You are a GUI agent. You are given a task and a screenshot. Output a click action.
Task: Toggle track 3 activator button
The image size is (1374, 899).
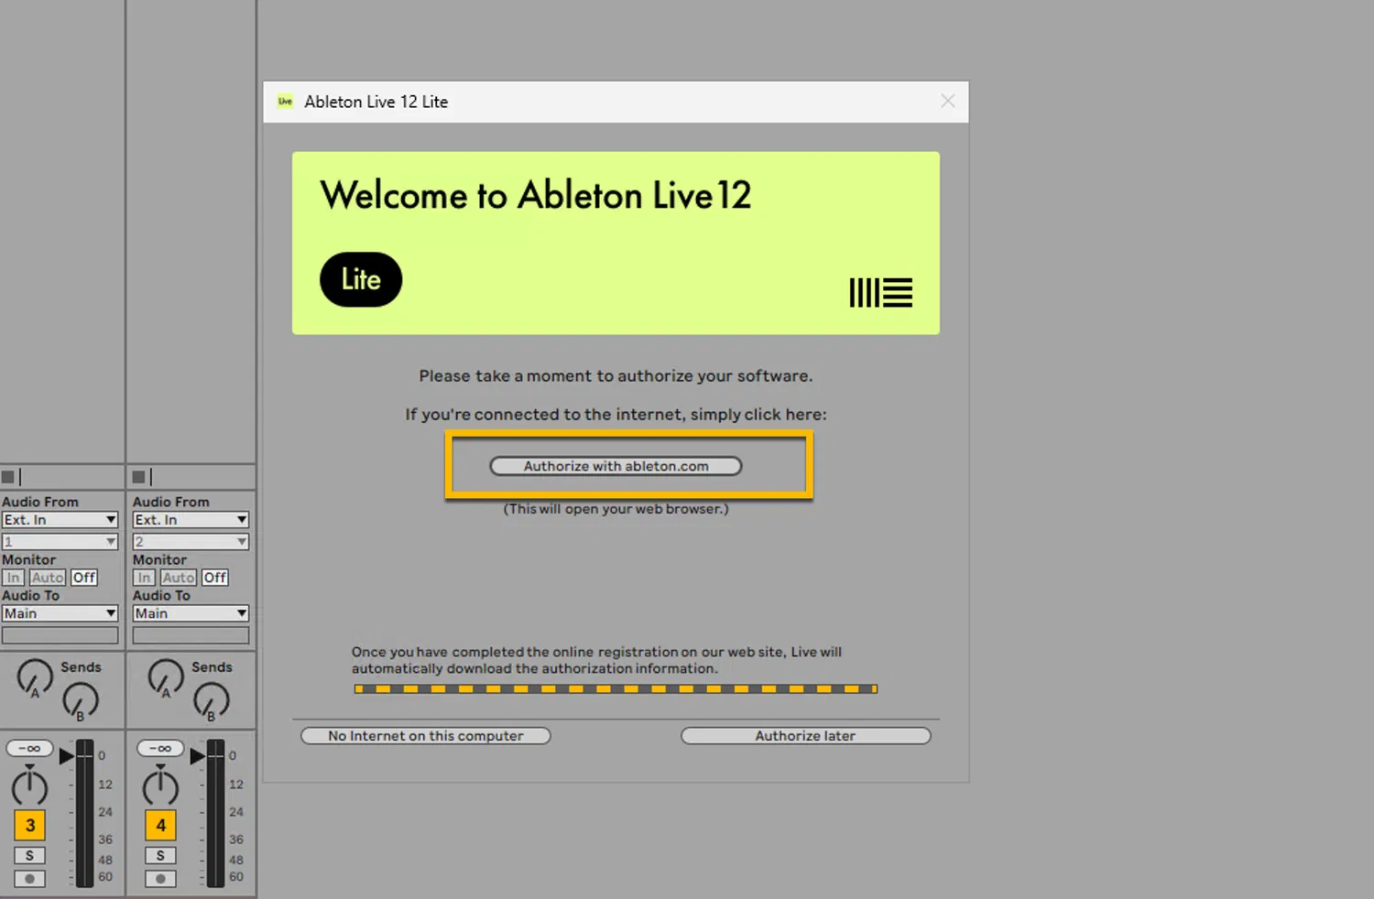[x=30, y=826]
